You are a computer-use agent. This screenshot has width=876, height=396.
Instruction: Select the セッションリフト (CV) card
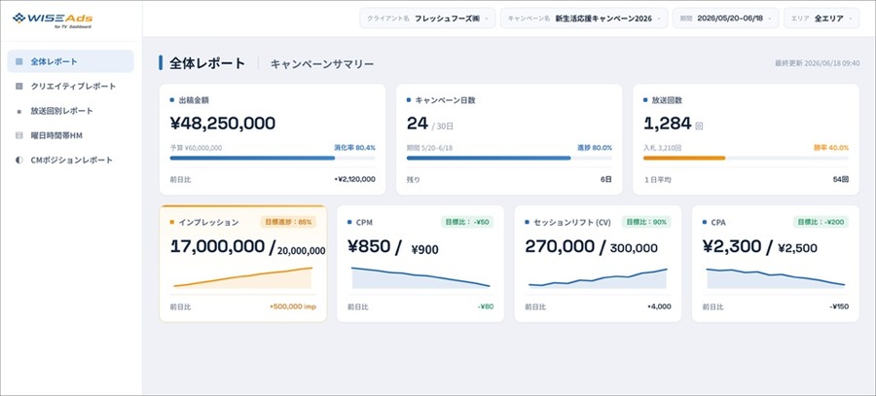point(598,264)
